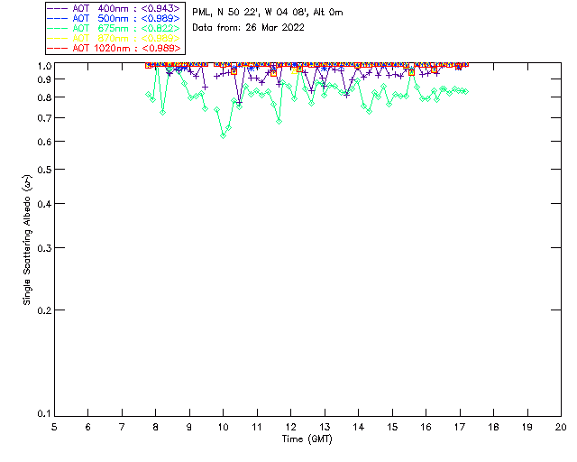Click the 'Data from: 26 Mar 2022' text
Screen dimensions: 577x462
click(249, 27)
